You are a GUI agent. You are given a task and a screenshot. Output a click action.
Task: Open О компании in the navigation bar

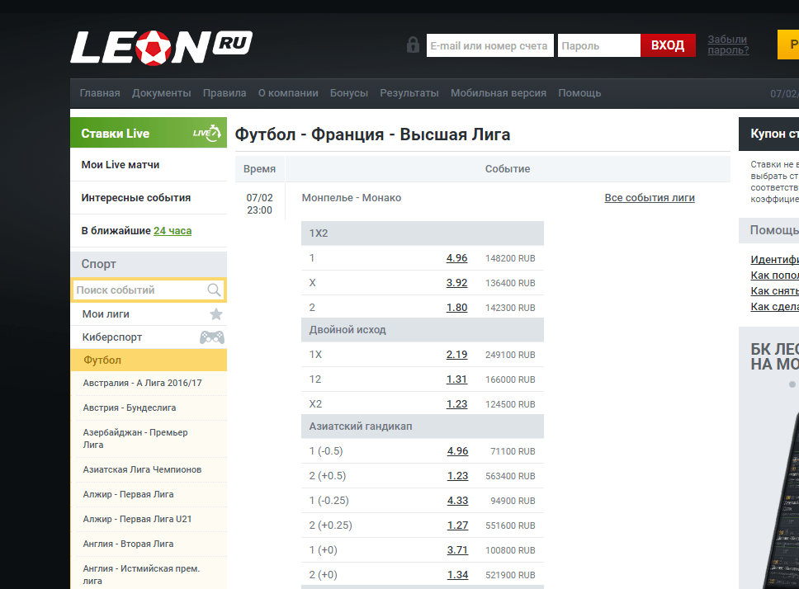click(x=288, y=93)
